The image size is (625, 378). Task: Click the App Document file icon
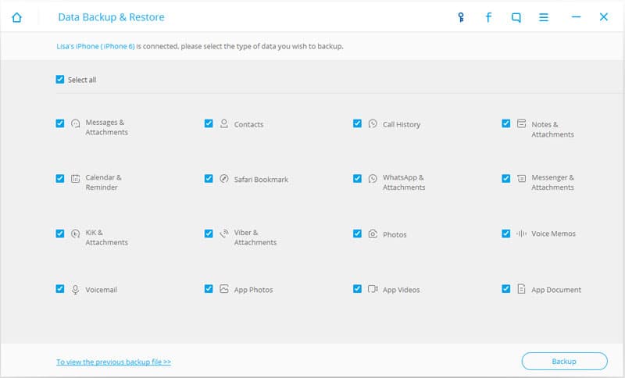pyautogui.click(x=521, y=289)
